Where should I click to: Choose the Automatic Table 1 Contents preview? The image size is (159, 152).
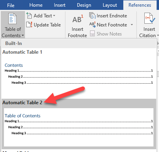tap(79, 74)
